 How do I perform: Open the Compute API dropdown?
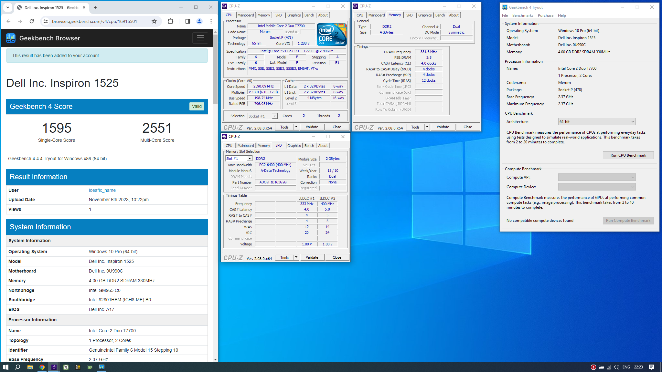tap(597, 177)
